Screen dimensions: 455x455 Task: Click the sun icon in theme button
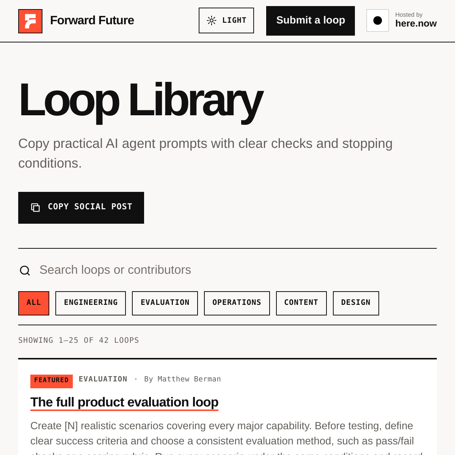(212, 20)
